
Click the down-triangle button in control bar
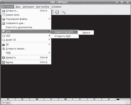(8, 99)
